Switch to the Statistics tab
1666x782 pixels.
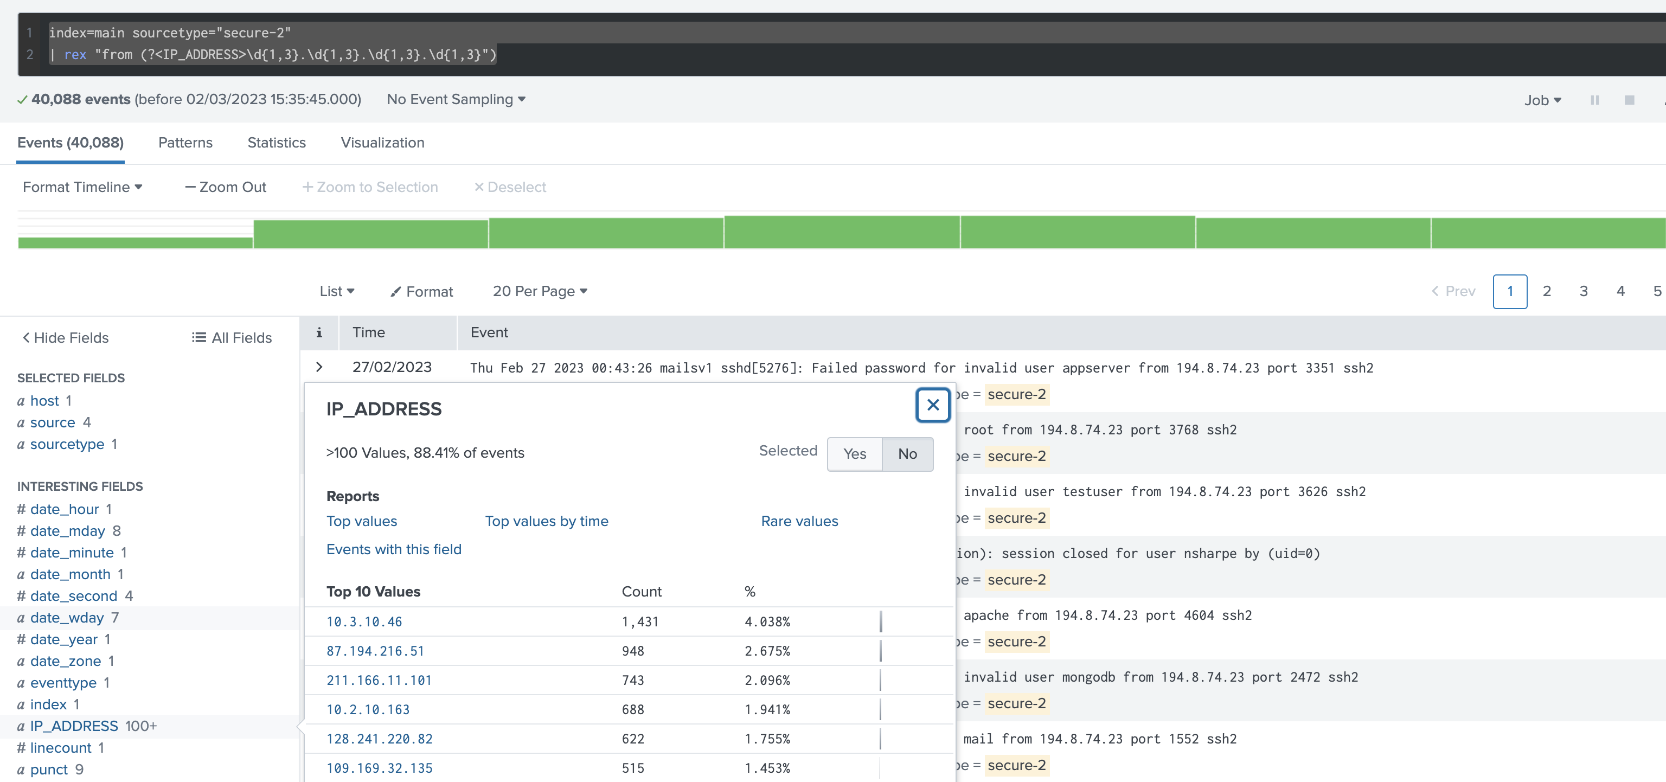click(x=276, y=142)
